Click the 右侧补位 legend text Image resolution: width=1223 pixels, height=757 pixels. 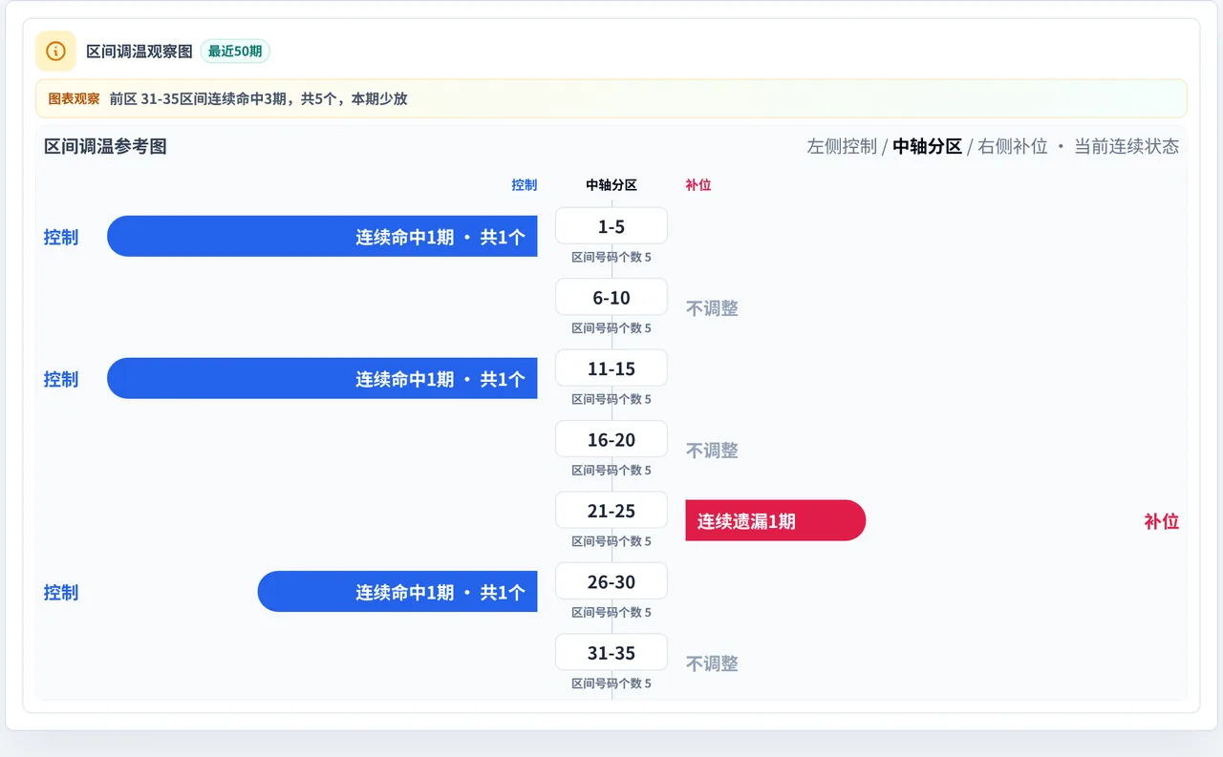[1013, 146]
